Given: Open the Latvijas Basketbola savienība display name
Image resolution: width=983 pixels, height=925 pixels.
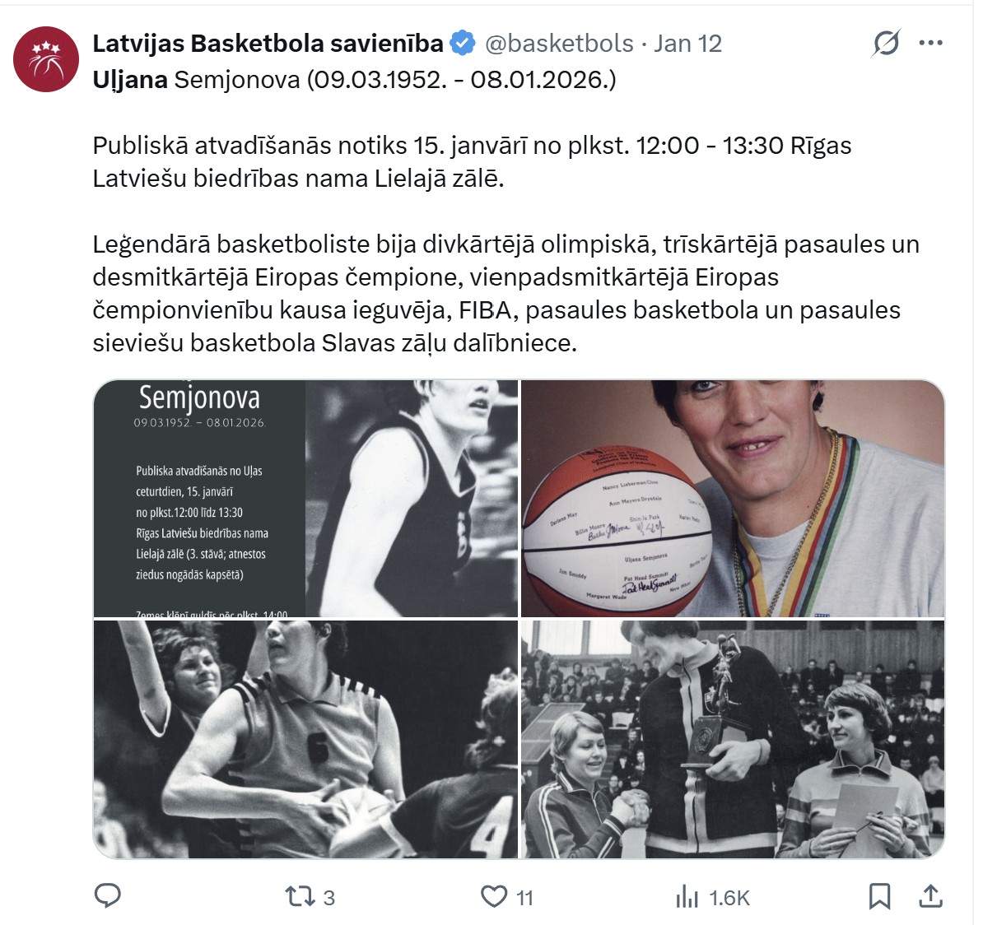Looking at the screenshot, I should (268, 44).
